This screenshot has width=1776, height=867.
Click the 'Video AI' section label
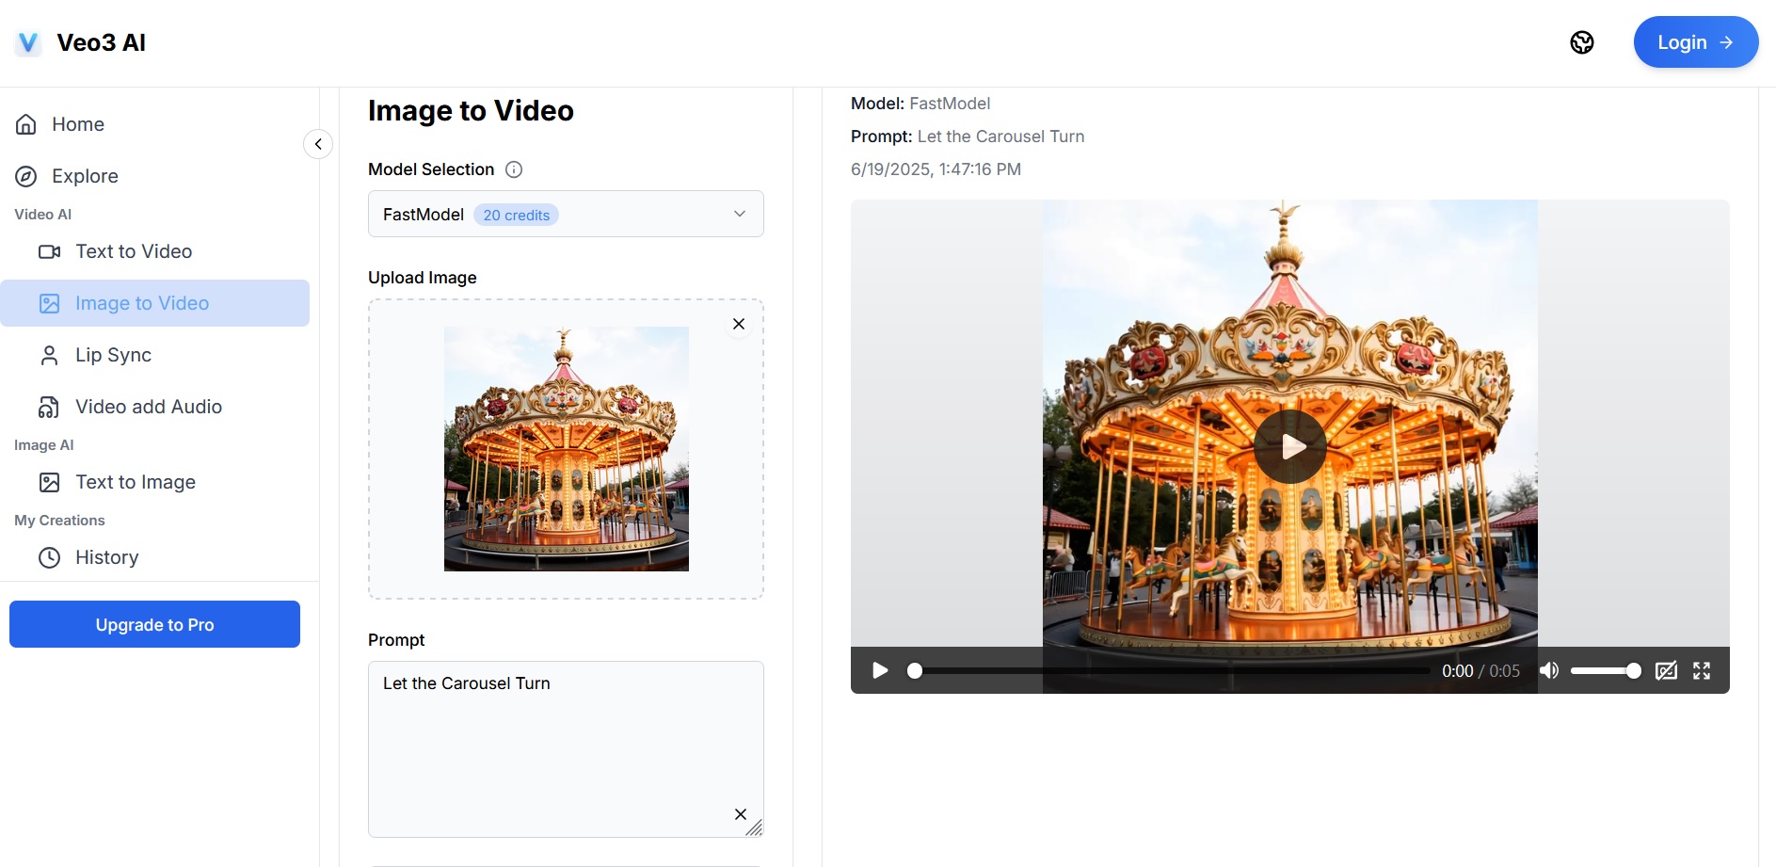[x=43, y=215]
